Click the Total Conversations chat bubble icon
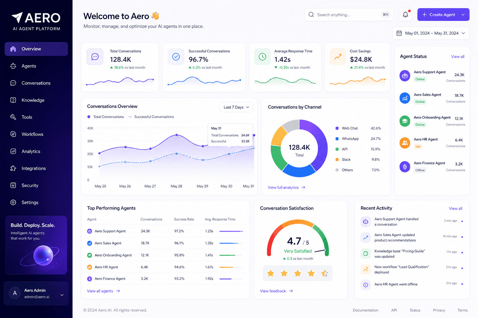This screenshot has width=478, height=318. [95, 57]
